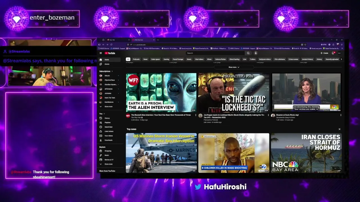Play Iran Closes Strait of Hormuz thumbnail
Image resolution: width=360 pixels, height=202 pixels.
[x=306, y=153]
